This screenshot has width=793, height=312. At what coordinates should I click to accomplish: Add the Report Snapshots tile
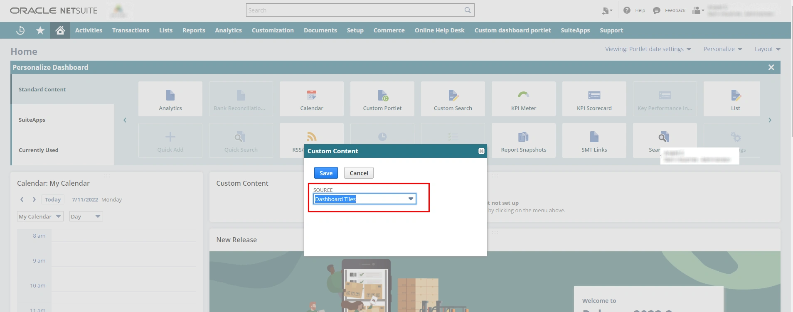[x=523, y=141]
